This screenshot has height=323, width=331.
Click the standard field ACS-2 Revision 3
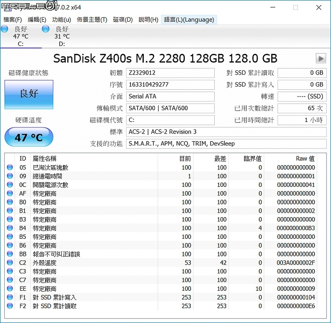[226, 132]
